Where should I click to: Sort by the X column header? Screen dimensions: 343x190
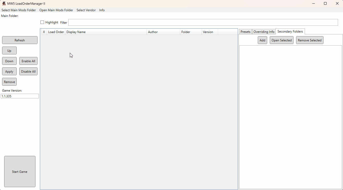click(44, 32)
